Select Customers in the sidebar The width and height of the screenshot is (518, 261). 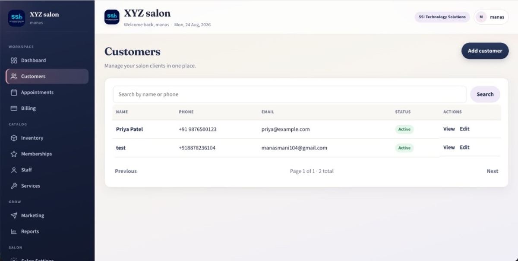point(47,76)
